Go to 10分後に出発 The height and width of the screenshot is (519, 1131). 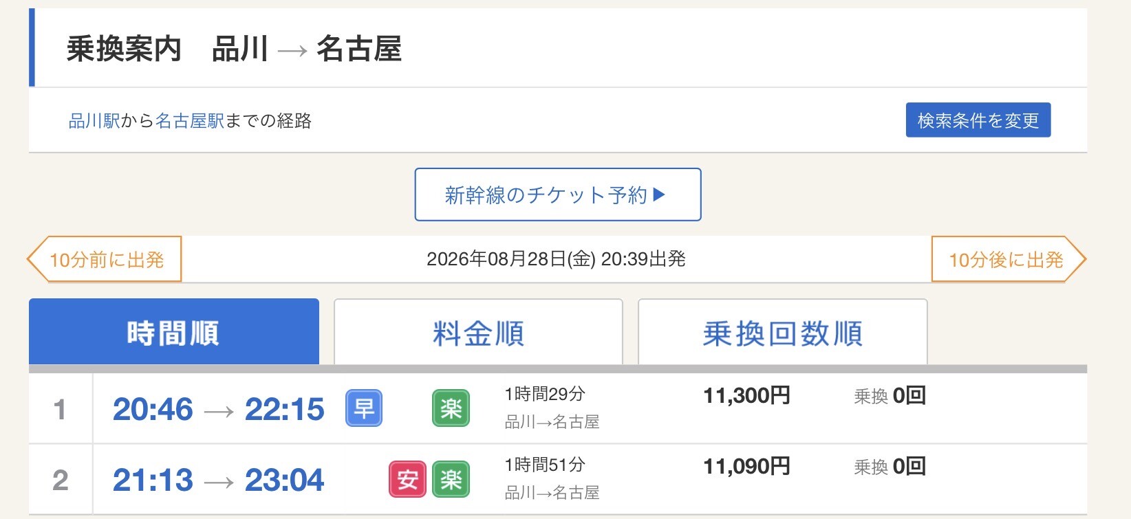click(1008, 259)
